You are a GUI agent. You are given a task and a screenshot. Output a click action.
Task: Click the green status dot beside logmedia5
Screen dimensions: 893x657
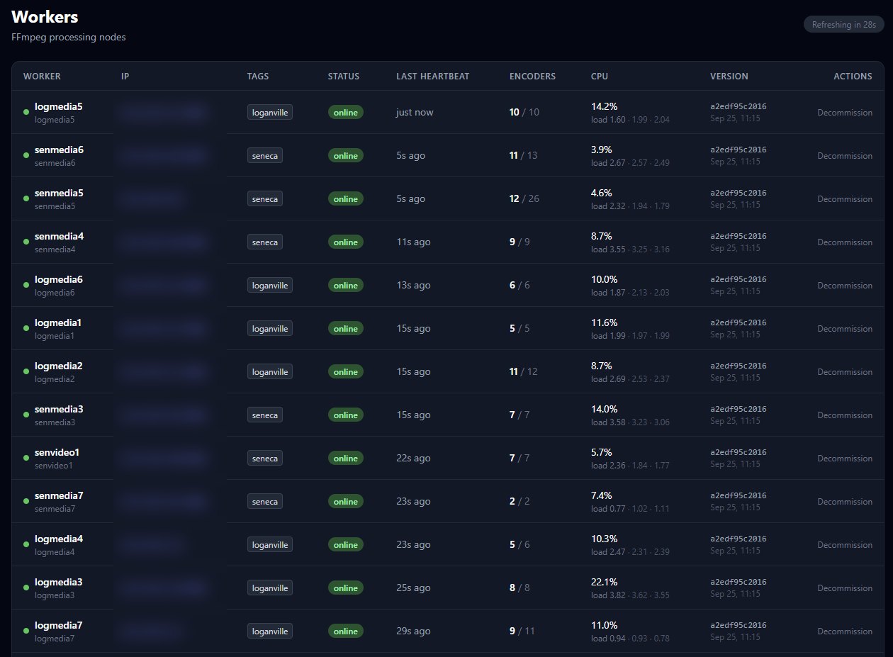(26, 112)
